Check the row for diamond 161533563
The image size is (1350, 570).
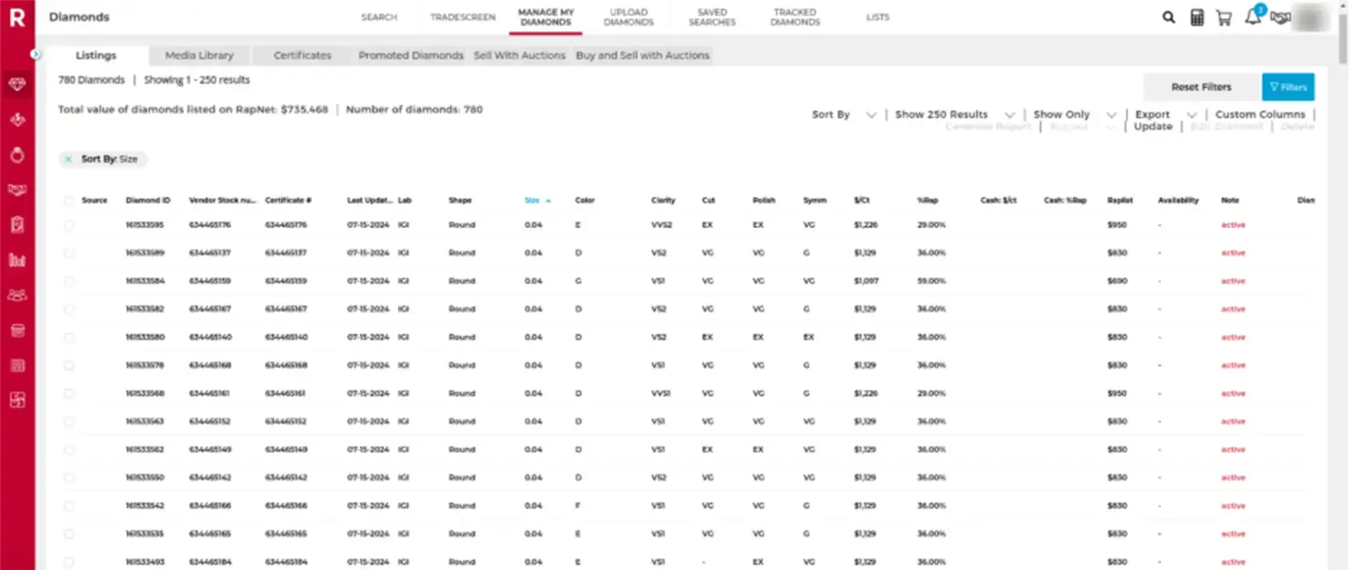pos(68,422)
